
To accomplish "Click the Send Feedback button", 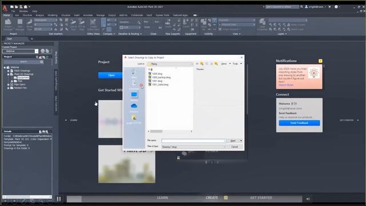I will click(x=299, y=123).
